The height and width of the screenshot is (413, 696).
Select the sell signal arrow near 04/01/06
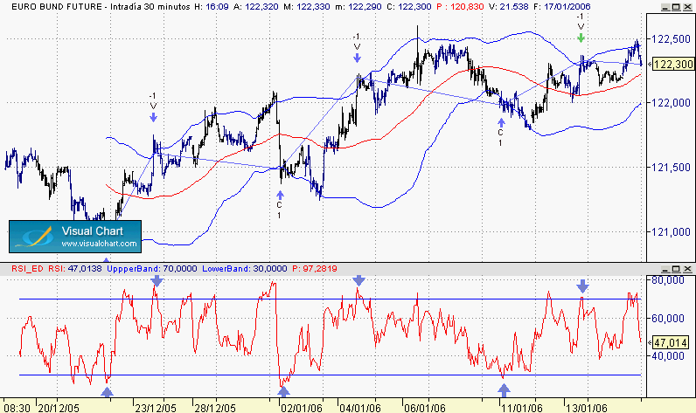pyautogui.click(x=357, y=58)
